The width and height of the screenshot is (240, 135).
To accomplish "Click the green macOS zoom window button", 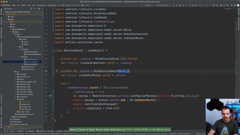I will [x=7, y=1].
